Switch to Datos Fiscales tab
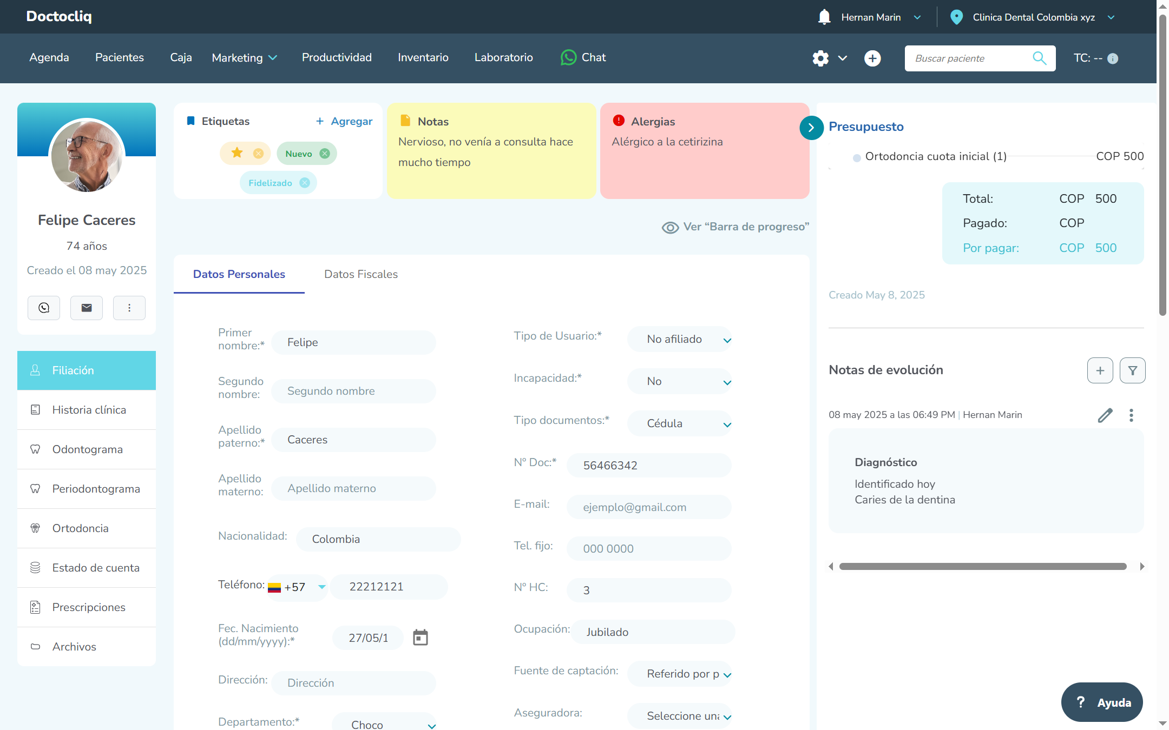This screenshot has width=1169, height=730. point(361,274)
